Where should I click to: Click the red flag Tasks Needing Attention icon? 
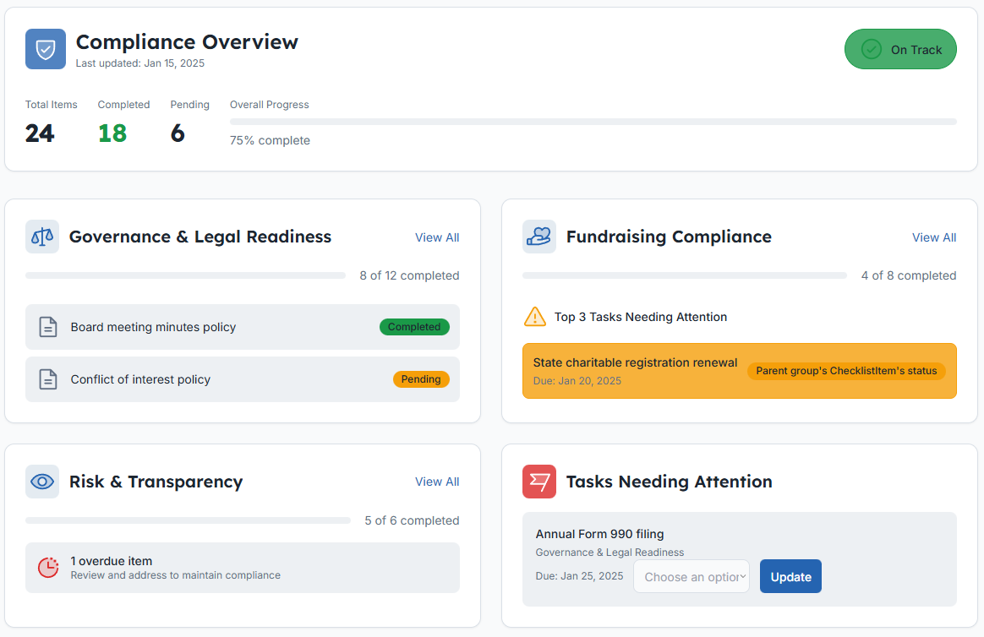tap(539, 482)
